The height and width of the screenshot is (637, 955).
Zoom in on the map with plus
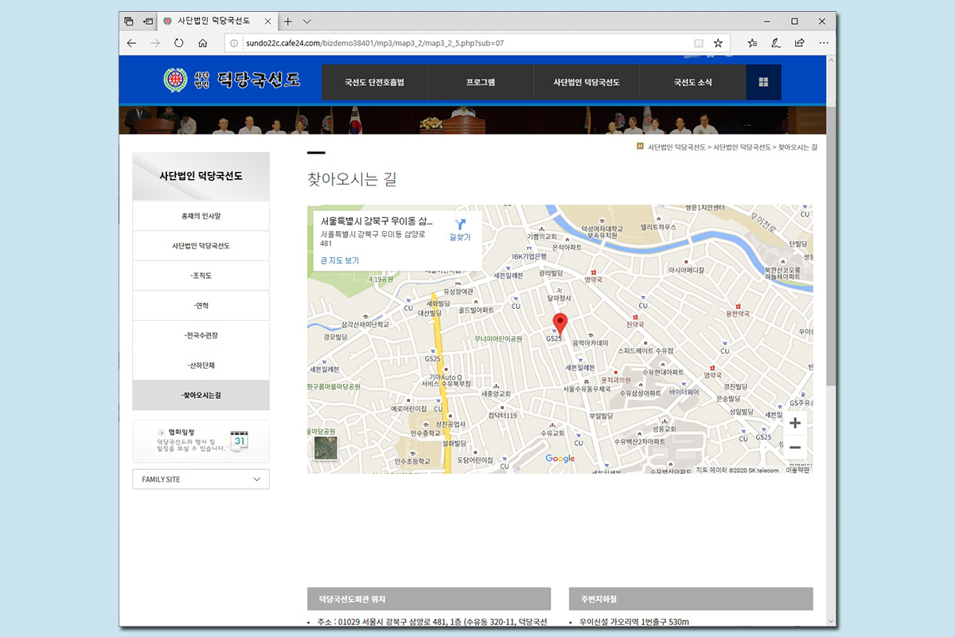click(x=794, y=423)
